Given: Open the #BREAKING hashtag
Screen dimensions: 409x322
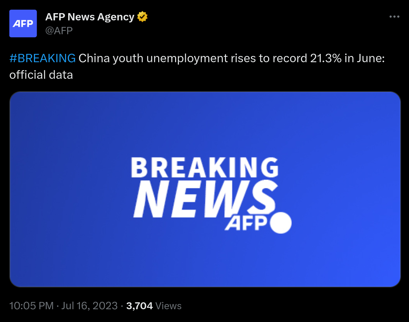Looking at the screenshot, I should (42, 58).
